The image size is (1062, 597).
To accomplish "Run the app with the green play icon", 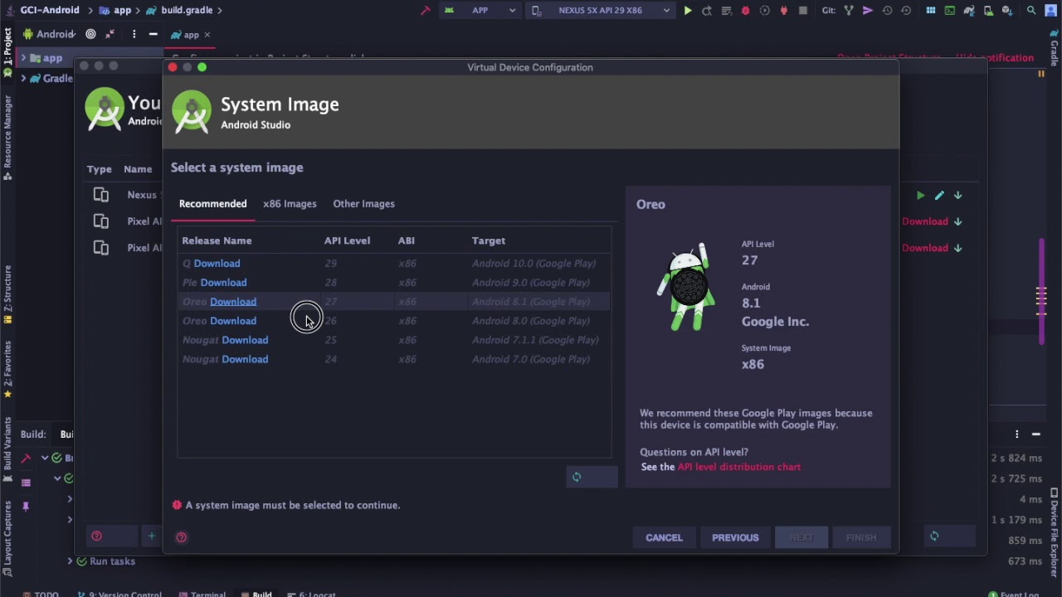I will tap(688, 11).
